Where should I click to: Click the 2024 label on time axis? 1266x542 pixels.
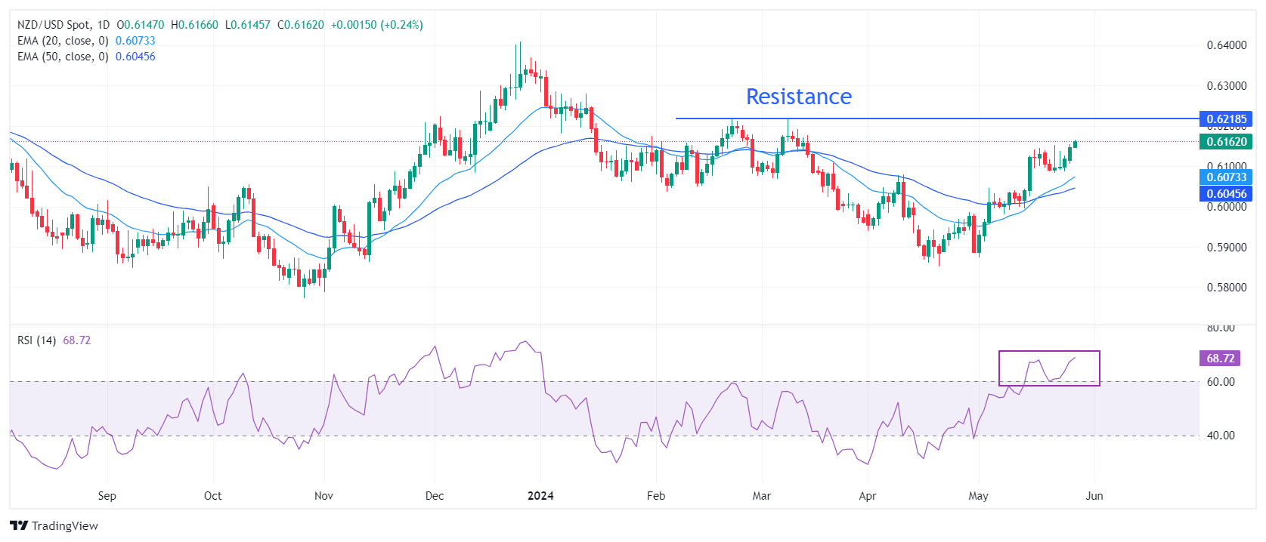[x=540, y=496]
